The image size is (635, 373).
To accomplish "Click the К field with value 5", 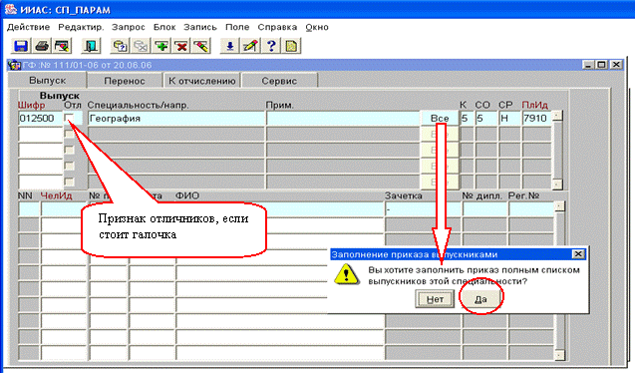I will 467,119.
